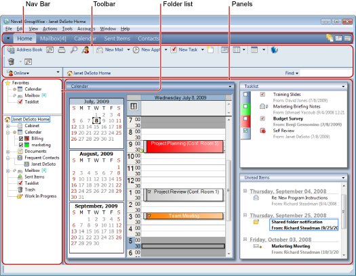356x276 pixels.
Task: Click the calendar day view vertical scrollbar
Action: click(x=229, y=187)
